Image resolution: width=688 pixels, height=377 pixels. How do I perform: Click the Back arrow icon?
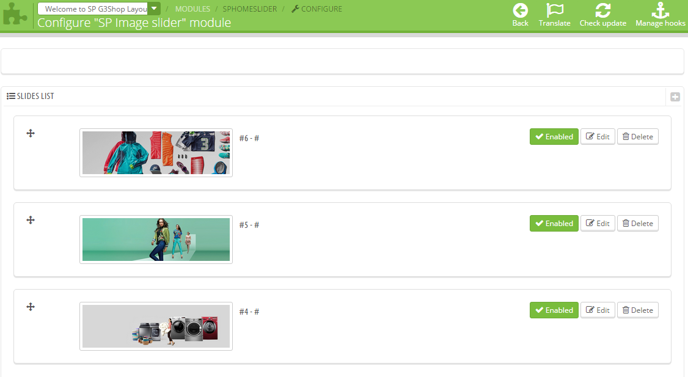[x=521, y=10]
